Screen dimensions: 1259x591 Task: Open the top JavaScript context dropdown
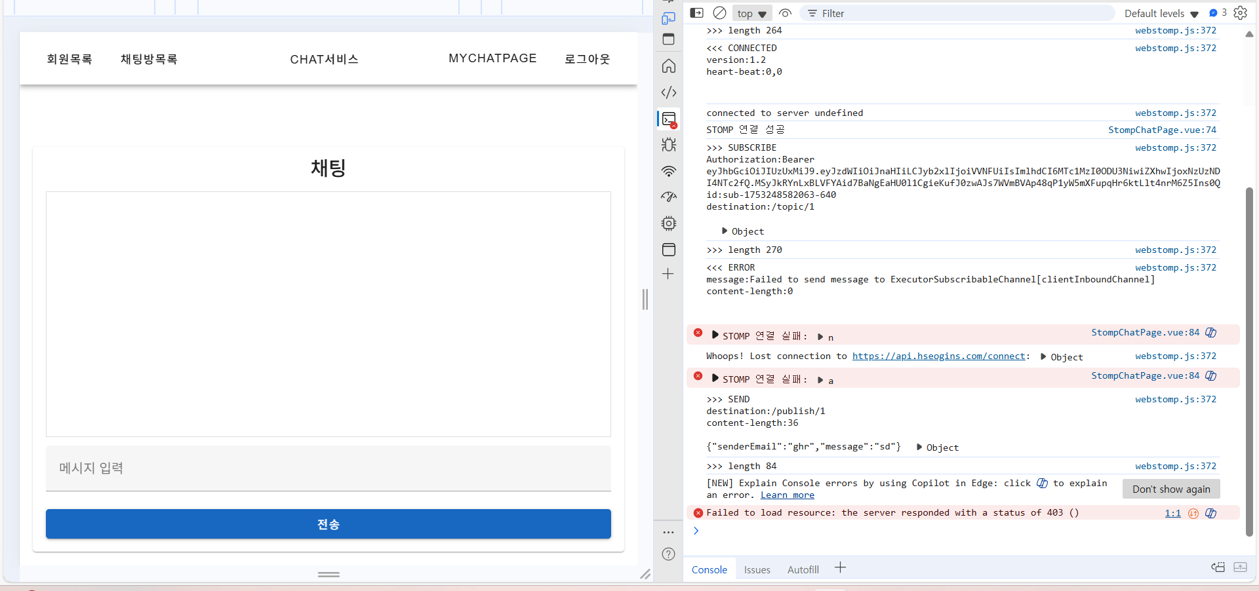coord(751,14)
